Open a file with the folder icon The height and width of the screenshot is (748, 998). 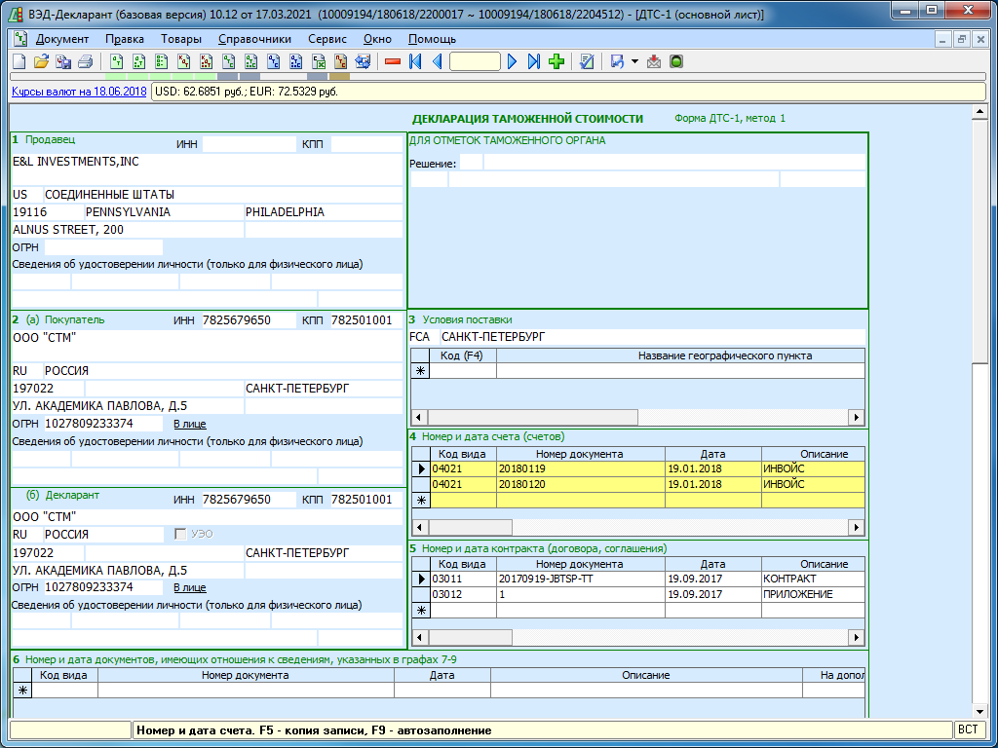point(41,61)
